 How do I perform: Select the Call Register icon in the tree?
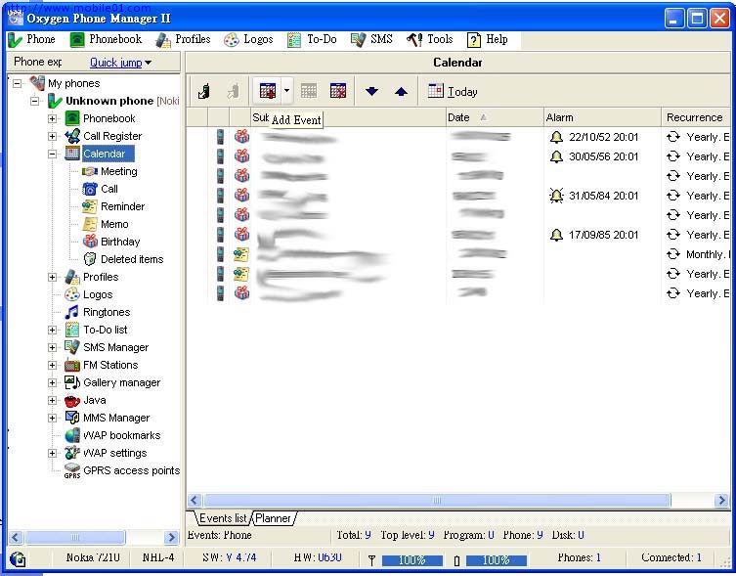coord(71,136)
